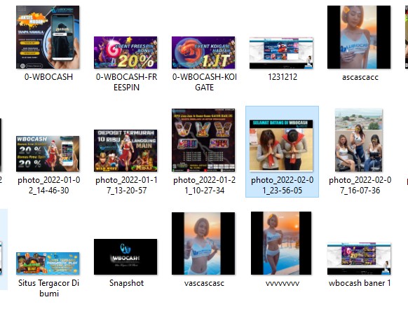Select the vvvvvvvv file thumbnail

pos(281,243)
